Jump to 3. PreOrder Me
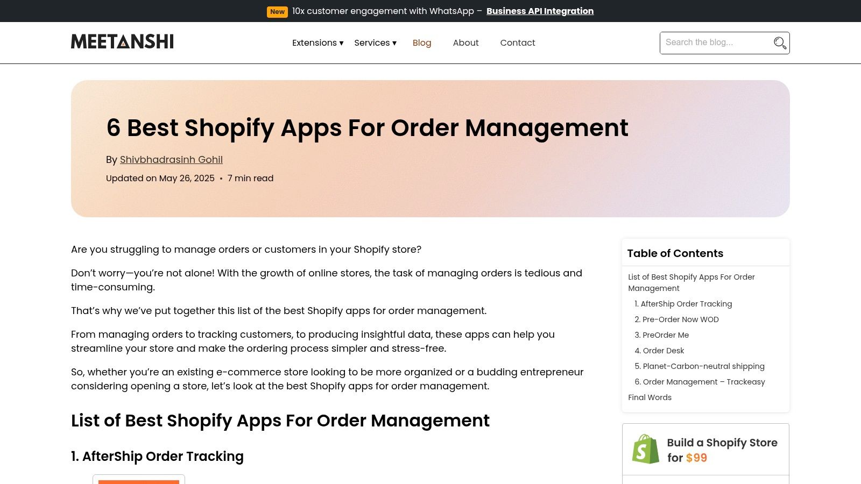The image size is (861, 484). pos(661,335)
